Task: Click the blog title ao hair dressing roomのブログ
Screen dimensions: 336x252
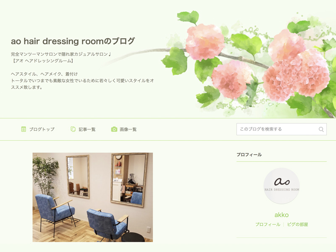Action: [73, 41]
